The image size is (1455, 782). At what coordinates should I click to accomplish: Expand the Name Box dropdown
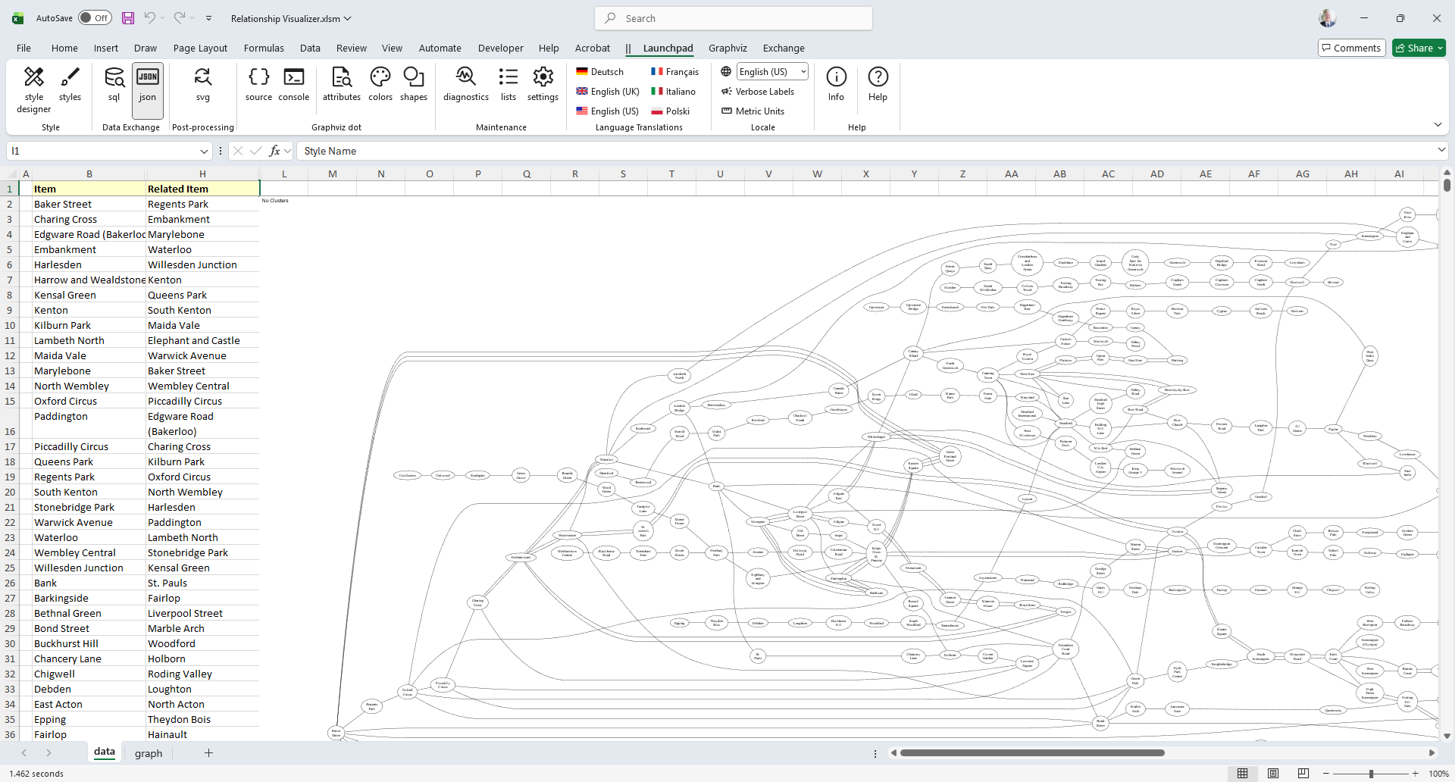[x=204, y=152]
